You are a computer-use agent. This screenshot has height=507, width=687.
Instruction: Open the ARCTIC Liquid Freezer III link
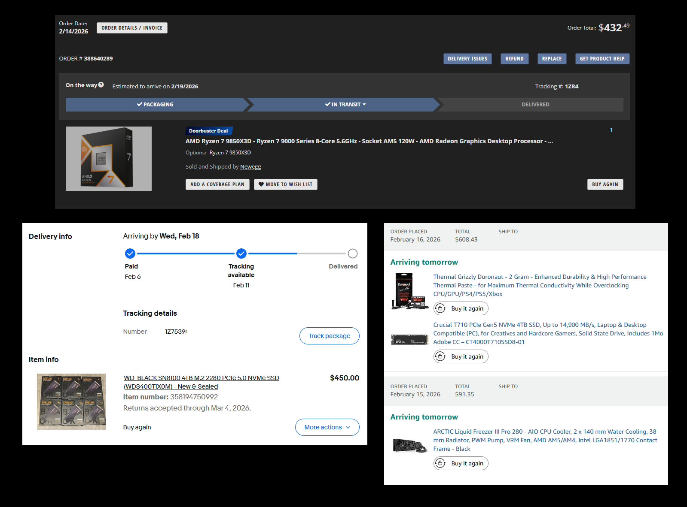click(545, 440)
